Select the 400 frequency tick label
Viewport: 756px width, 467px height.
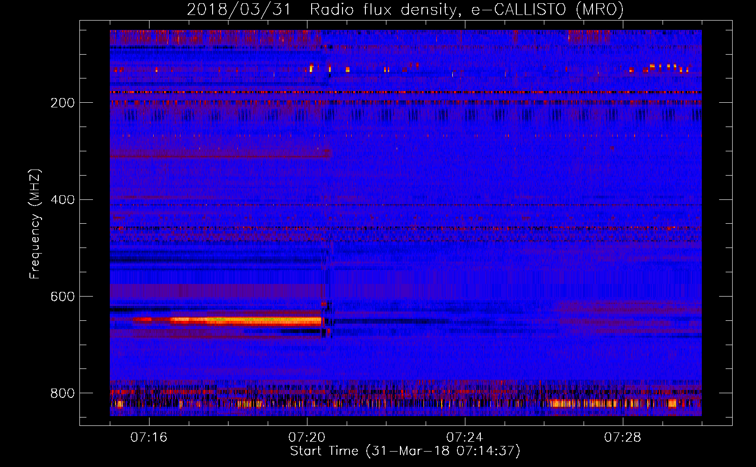coord(63,200)
